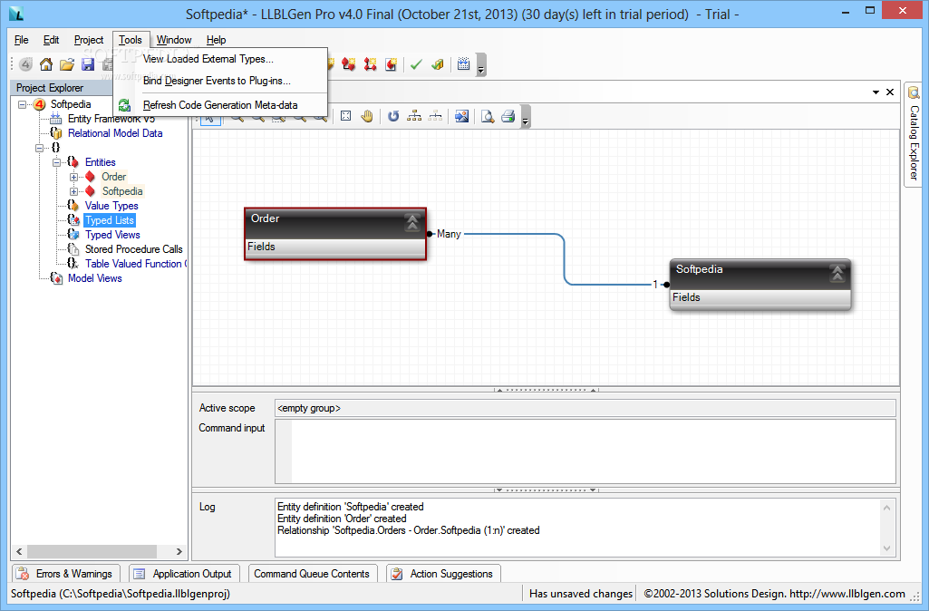This screenshot has height=611, width=929.
Task: Click the Home icon in main toolbar
Action: [x=46, y=64]
